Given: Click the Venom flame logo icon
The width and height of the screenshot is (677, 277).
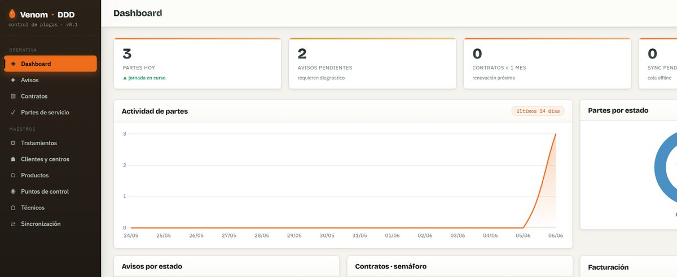Looking at the screenshot, I should coord(12,14).
